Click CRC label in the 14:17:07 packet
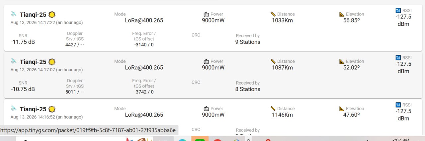 196,82
